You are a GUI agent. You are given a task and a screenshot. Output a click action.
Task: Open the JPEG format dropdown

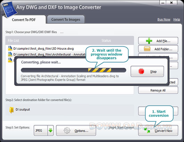(x=44, y=130)
